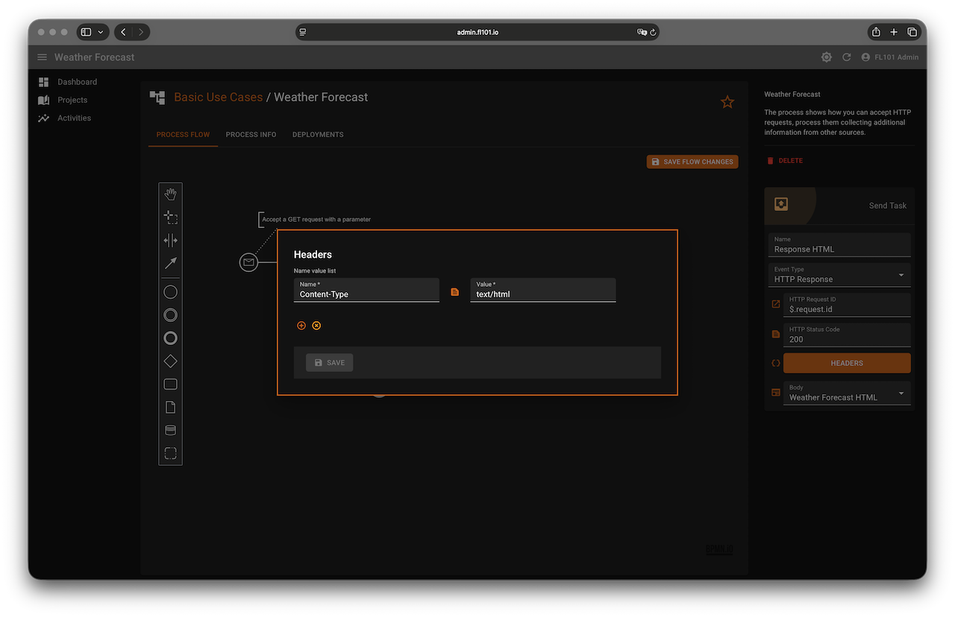Click the add header row plus icon
Viewport: 955px width, 617px height.
301,326
